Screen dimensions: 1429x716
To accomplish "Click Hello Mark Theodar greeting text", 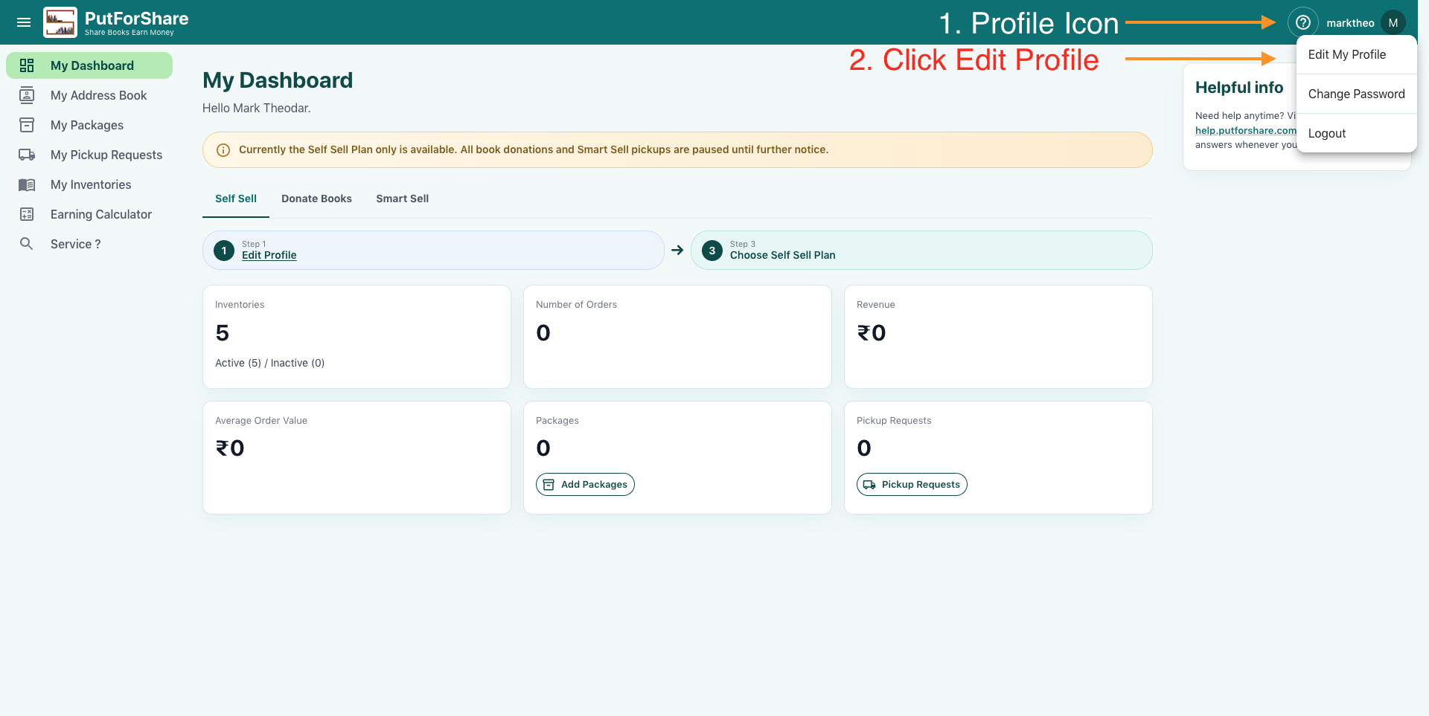I will (257, 109).
